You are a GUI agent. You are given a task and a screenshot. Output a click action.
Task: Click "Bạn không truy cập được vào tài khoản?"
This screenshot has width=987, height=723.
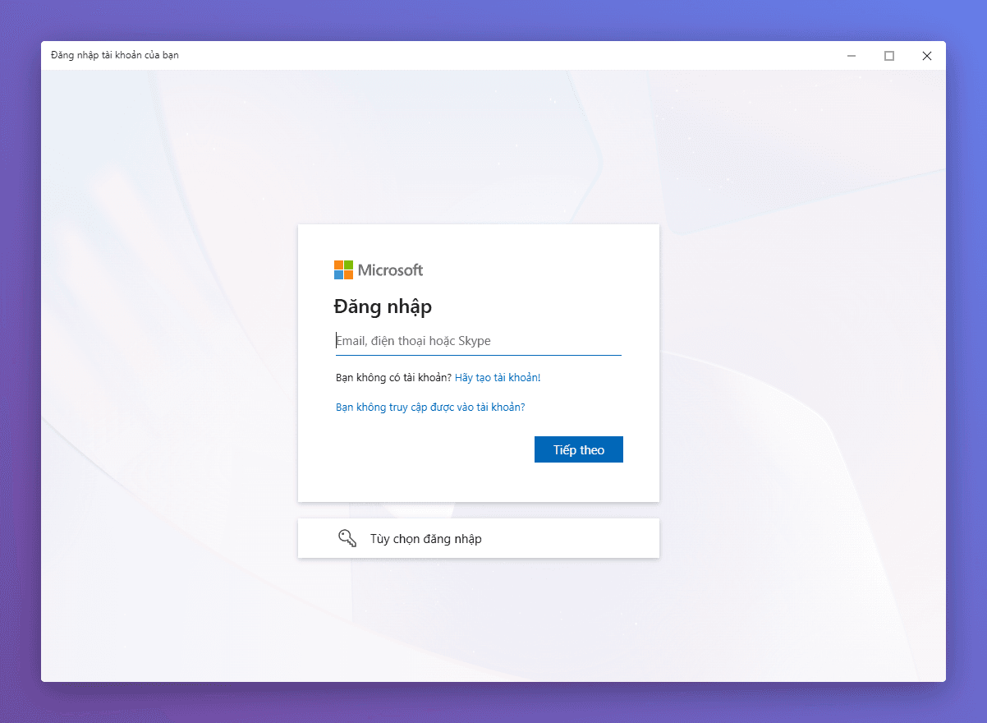click(429, 407)
